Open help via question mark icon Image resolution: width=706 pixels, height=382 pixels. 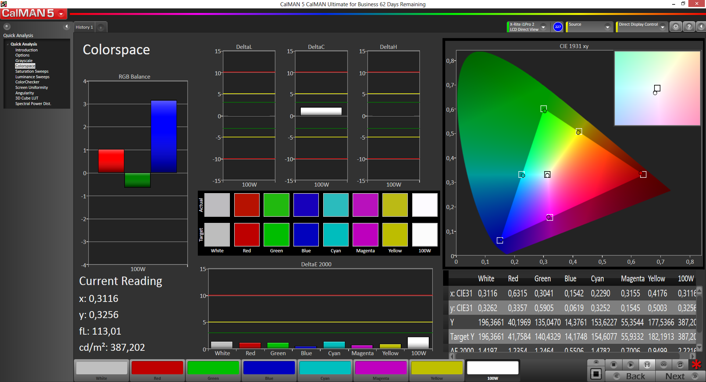pos(689,27)
